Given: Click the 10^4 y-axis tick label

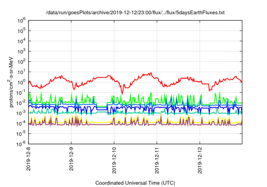Looking at the screenshot, I should click(x=21, y=41).
